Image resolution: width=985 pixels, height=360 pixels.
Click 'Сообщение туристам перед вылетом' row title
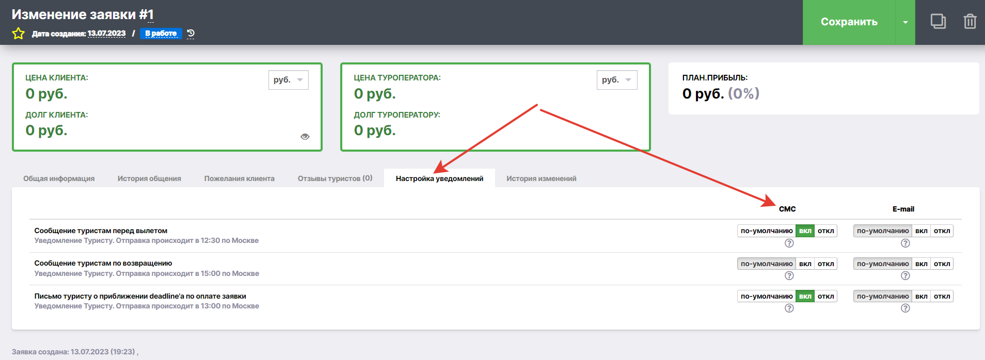coord(101,231)
